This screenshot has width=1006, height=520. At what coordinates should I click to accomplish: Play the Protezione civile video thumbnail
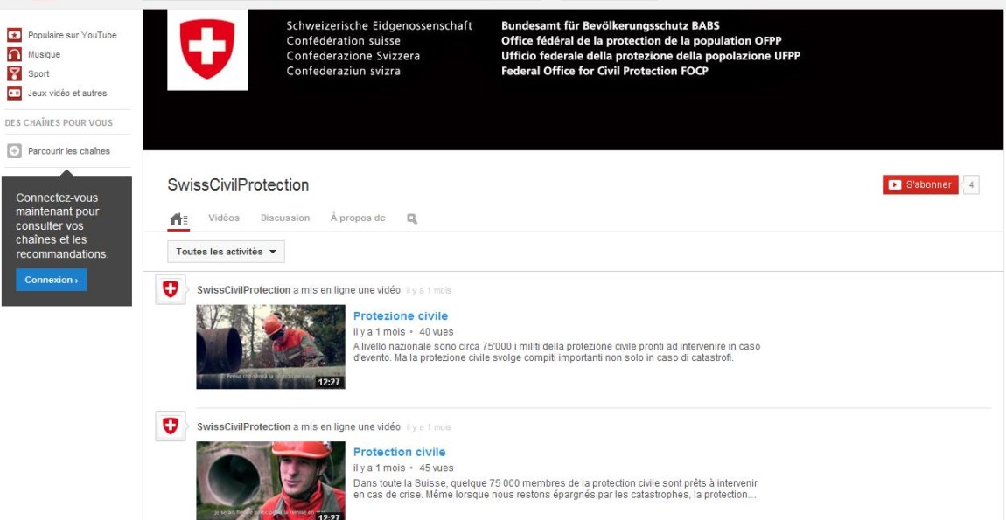pyautogui.click(x=270, y=346)
